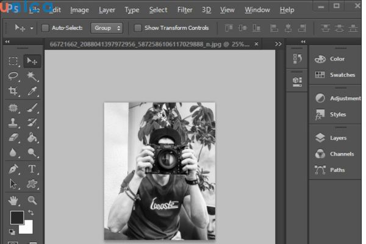Enable the Auto-Select checkbox
The image size is (366, 244).
(x=45, y=28)
